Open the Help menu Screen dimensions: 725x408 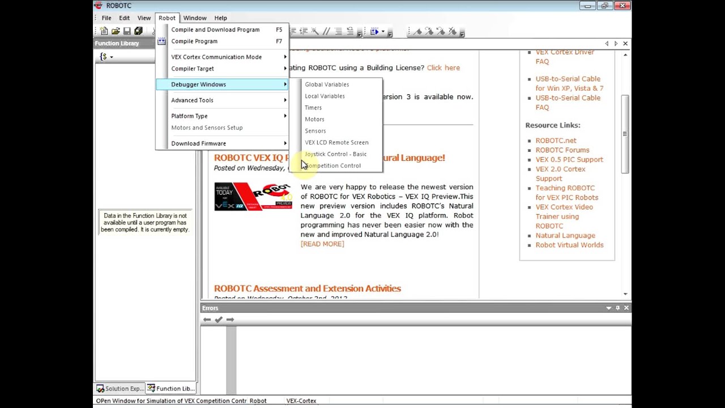[220, 18]
